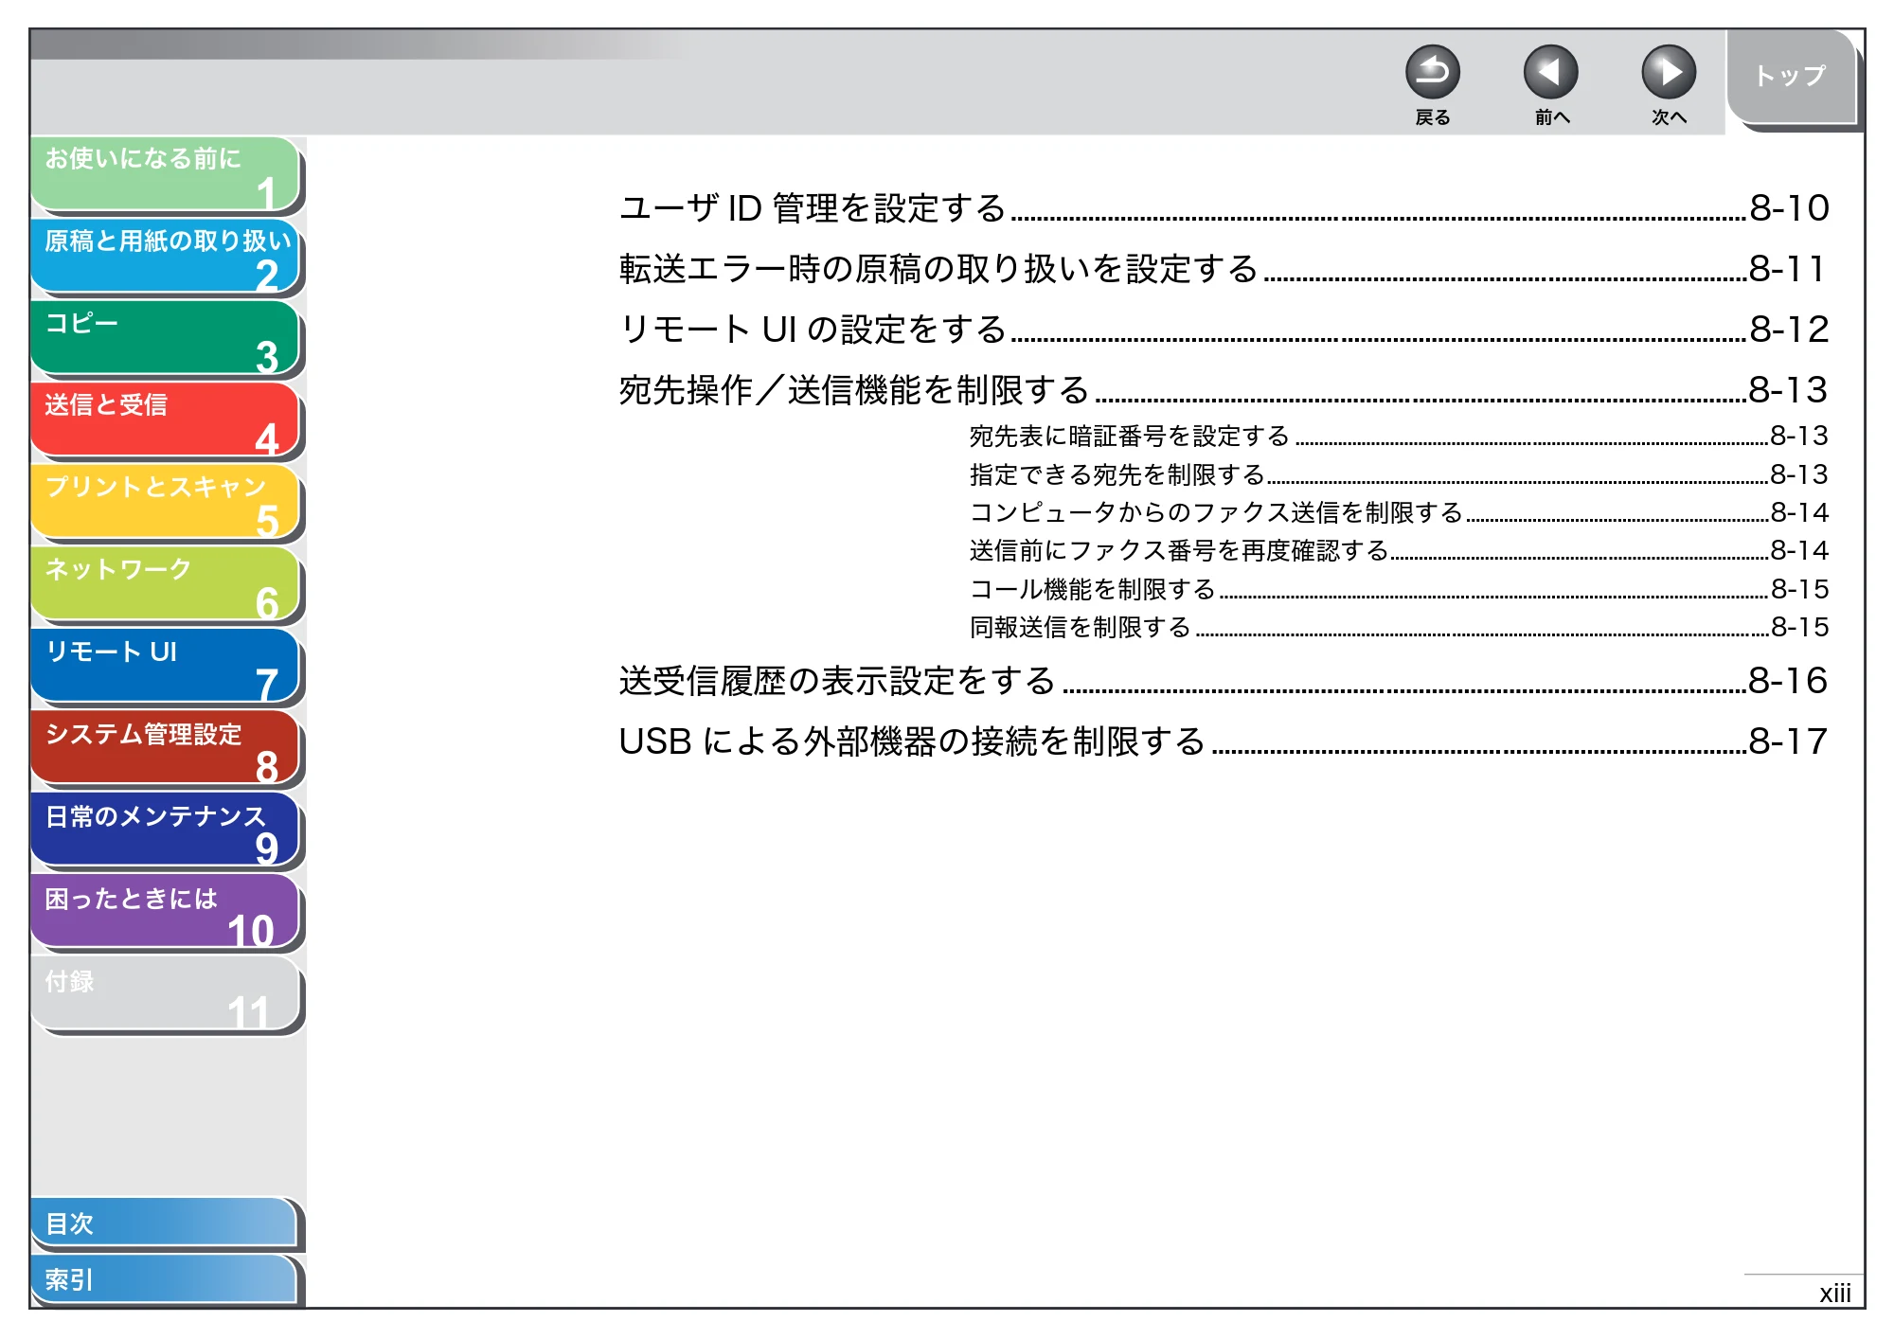Select ネットワーク chapter 6 tab
1894x1339 pixels.
(x=166, y=584)
